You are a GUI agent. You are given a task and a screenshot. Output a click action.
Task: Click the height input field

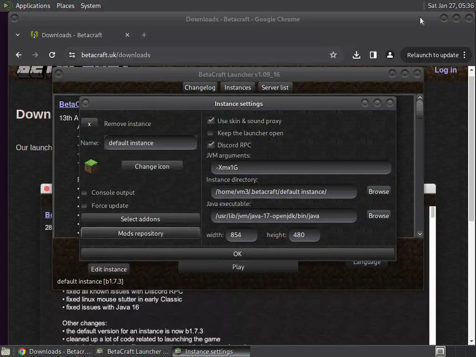(304, 235)
